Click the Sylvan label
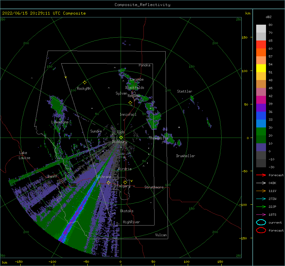The width and height of the screenshot is (285, 266). (121, 93)
